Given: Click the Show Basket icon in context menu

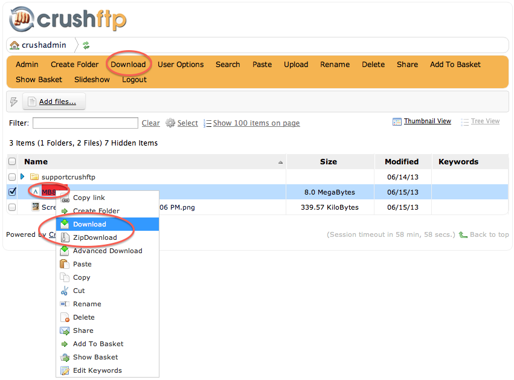Looking at the screenshot, I should click(65, 358).
